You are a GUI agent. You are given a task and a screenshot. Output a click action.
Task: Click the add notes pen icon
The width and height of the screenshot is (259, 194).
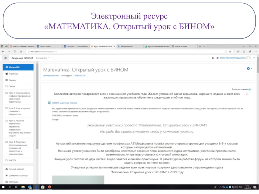pos(244,51)
